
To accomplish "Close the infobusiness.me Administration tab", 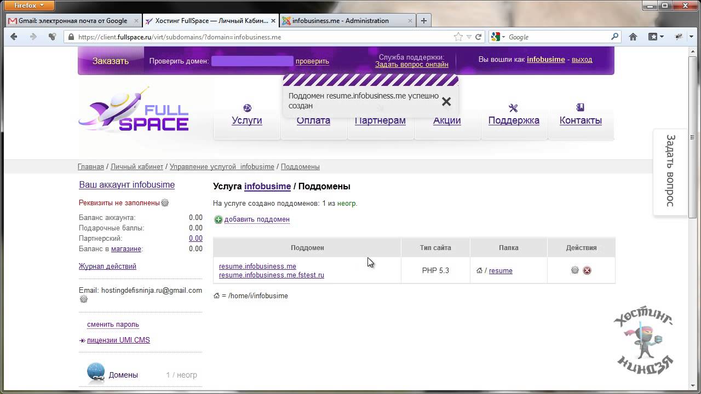I will 410,21.
